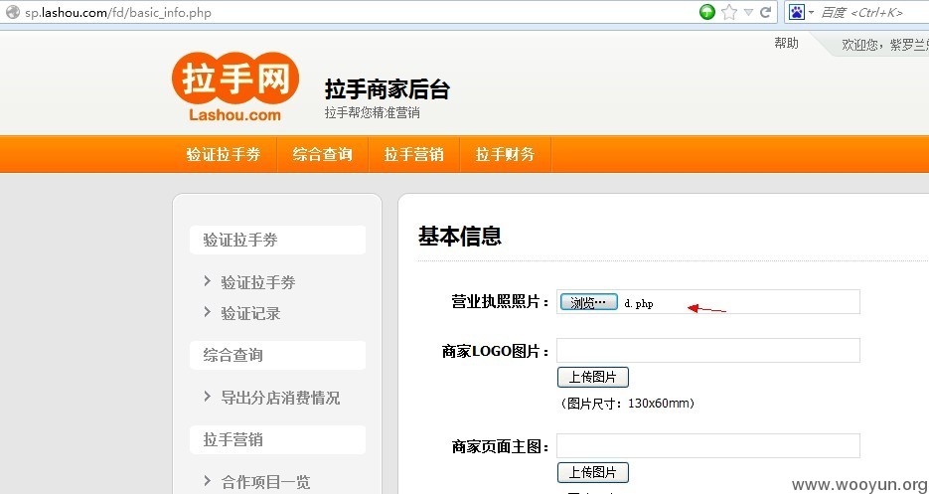Click 上传图片 under 商家LOGO图片
This screenshot has width=929, height=494.
click(x=592, y=377)
